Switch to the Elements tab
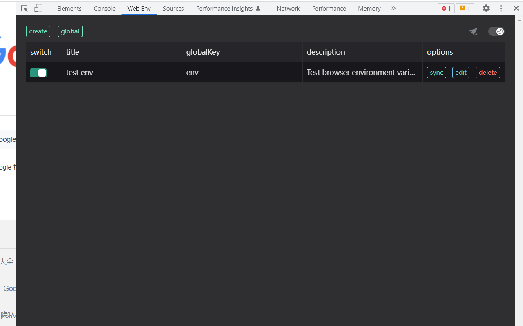The width and height of the screenshot is (523, 326). 69,8
